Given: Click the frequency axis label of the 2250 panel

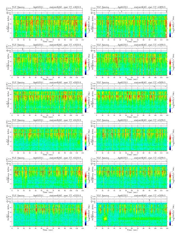Looking at the screenshot, I should (92, 177).
